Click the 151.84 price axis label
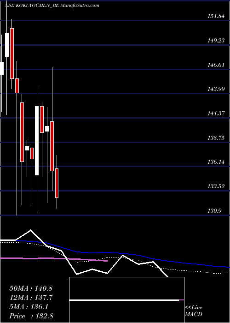This screenshot has height=323, width=230. [x=216, y=16]
